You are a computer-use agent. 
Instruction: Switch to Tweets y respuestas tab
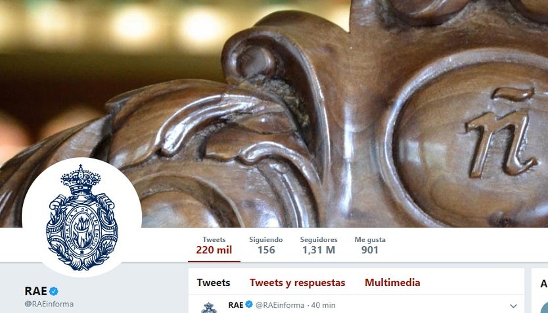tap(298, 283)
